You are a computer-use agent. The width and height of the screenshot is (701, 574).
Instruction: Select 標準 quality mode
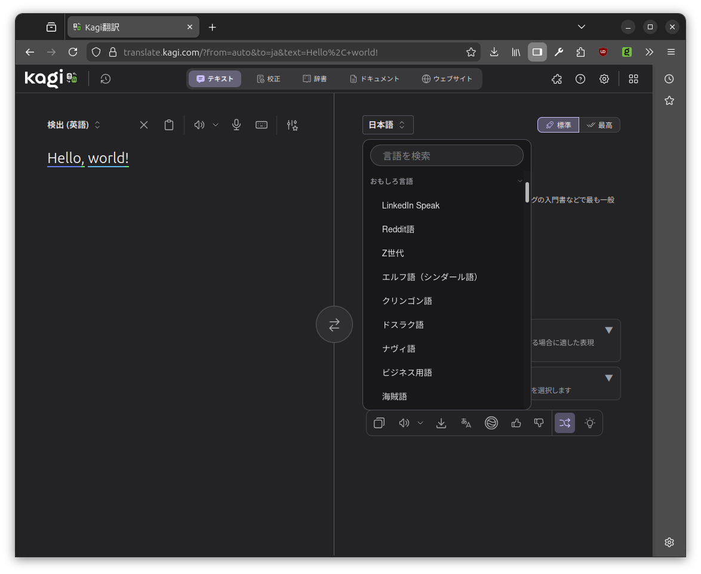558,125
